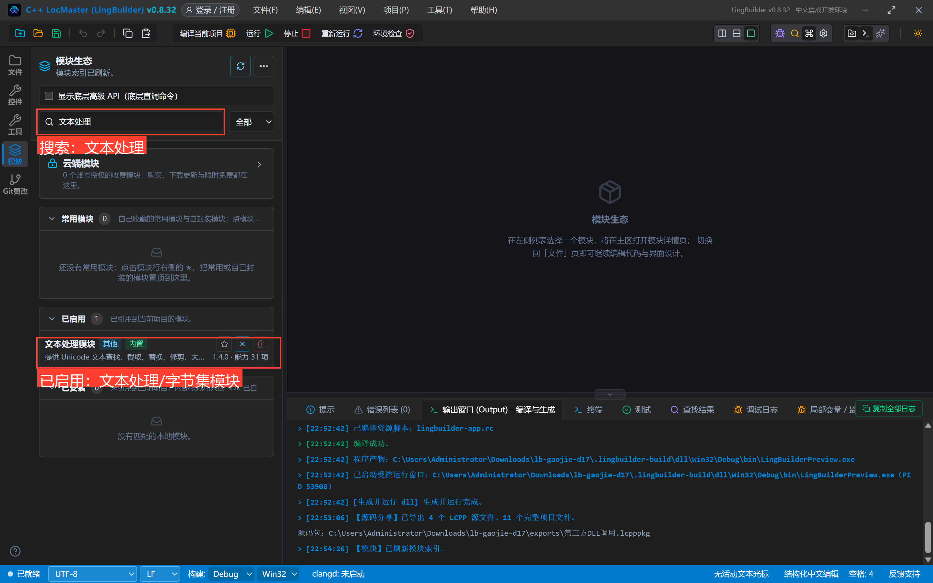Image resolution: width=933 pixels, height=583 pixels.
Task: Click 编译当前项目 button
Action: coord(208,34)
